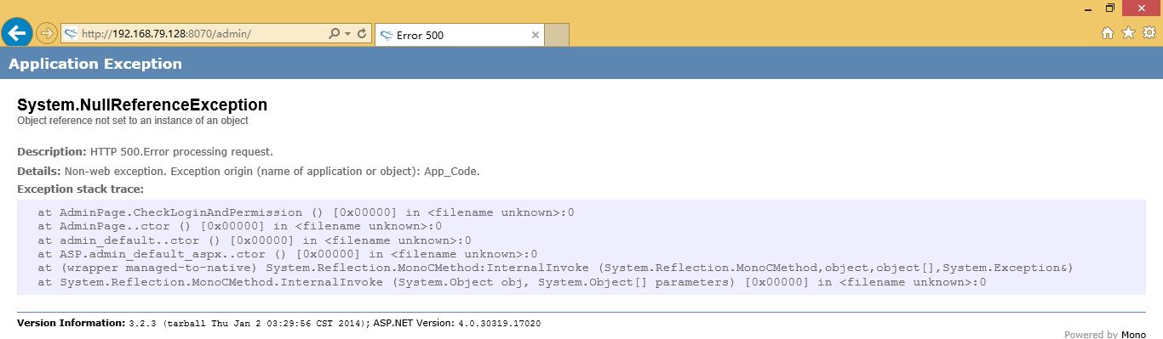
Task: Click the Mono text in Powered by footer
Action: tap(1133, 335)
